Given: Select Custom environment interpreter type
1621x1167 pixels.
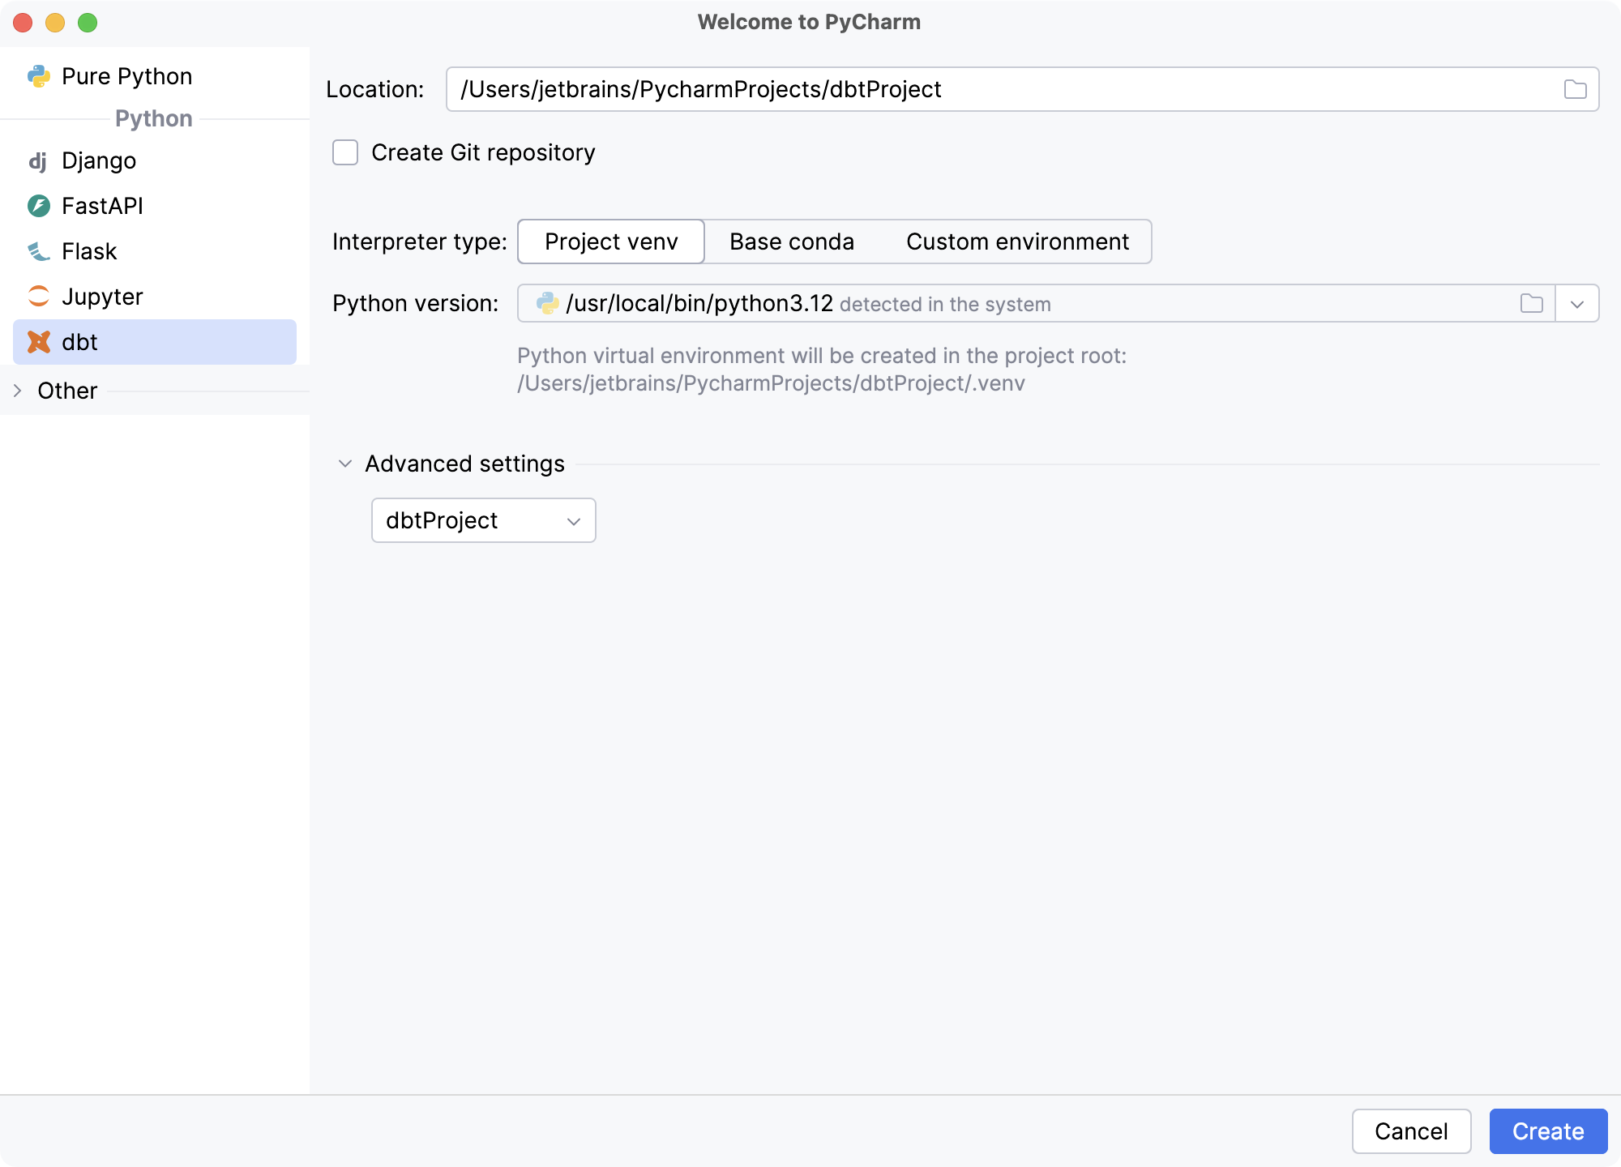Looking at the screenshot, I should point(1017,241).
